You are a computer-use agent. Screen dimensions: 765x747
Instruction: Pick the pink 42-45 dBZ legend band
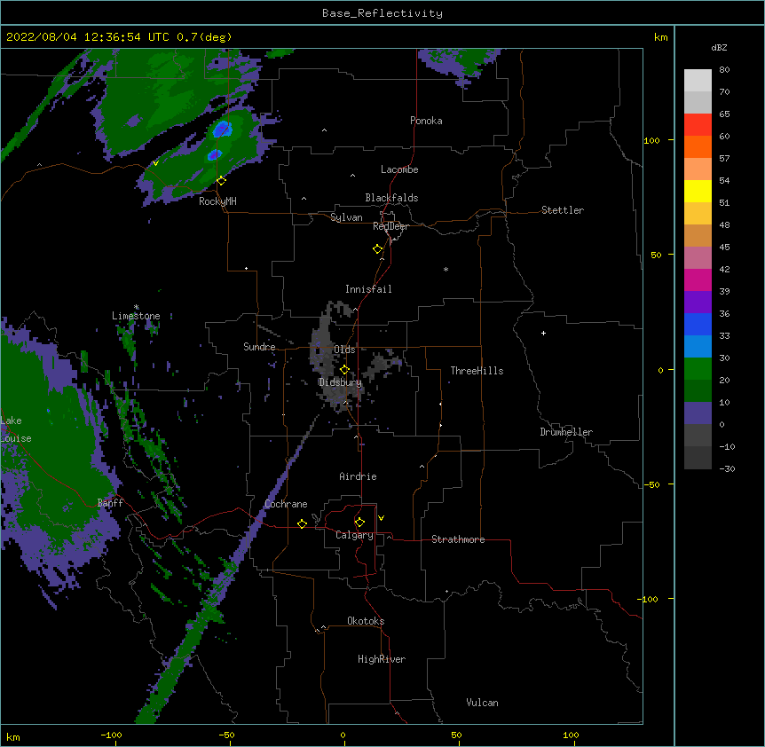pos(698,258)
